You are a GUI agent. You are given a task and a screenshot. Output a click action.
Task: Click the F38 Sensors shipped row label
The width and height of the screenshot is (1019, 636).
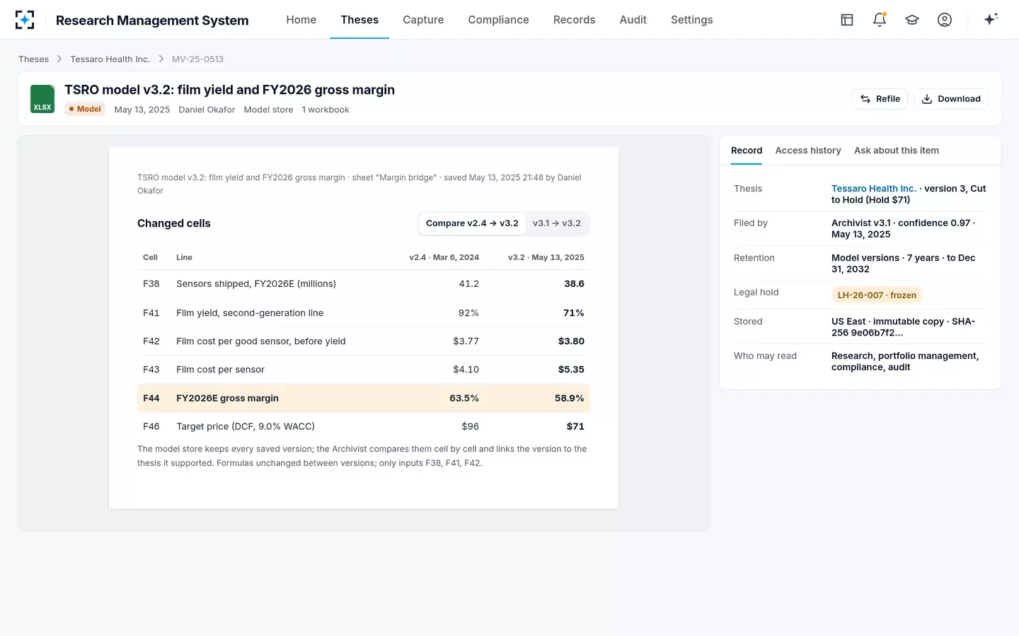click(x=256, y=283)
